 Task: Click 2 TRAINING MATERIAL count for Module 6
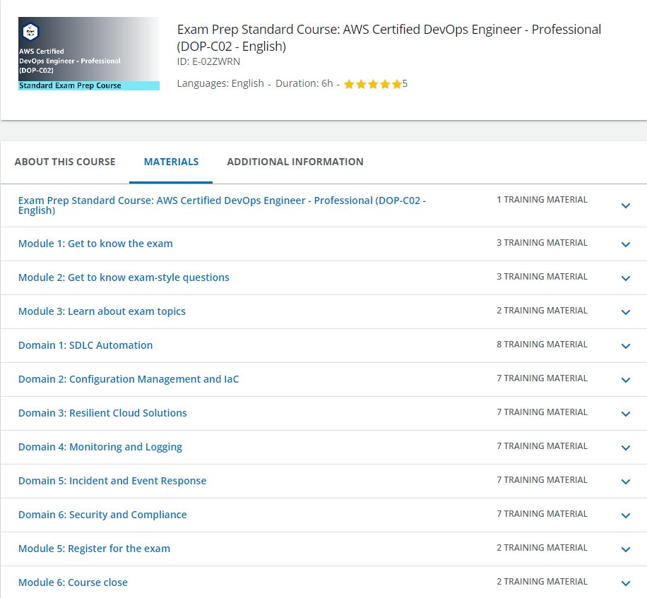pos(542,582)
